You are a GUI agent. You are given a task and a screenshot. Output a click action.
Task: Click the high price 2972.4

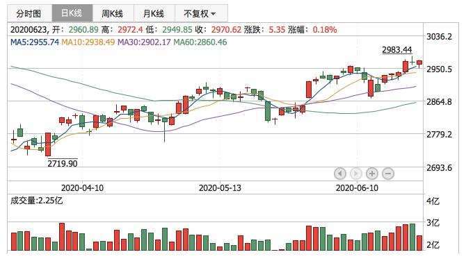[x=130, y=30]
